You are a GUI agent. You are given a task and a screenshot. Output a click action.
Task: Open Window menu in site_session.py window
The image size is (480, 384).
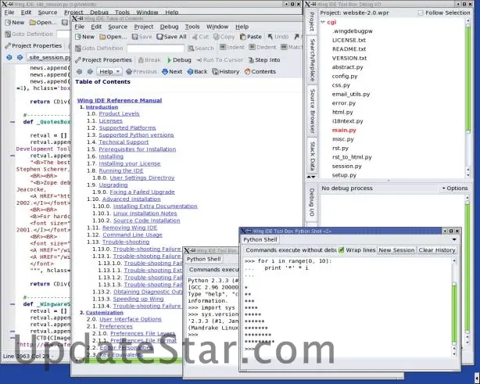(147, 13)
